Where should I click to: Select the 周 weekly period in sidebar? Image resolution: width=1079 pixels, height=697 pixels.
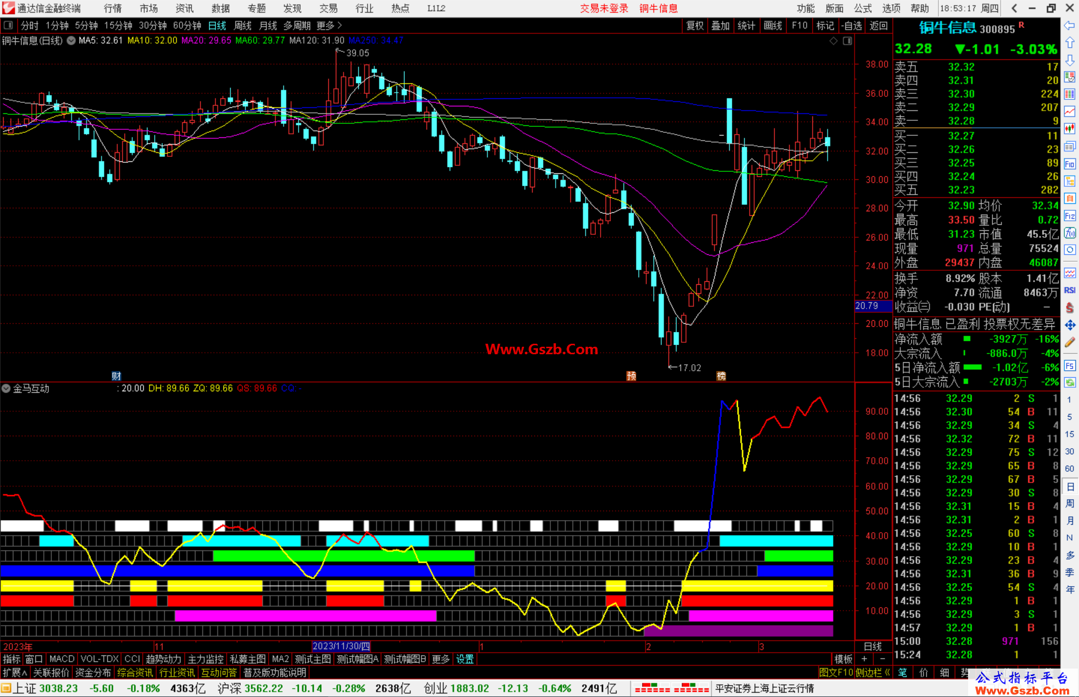point(1070,503)
